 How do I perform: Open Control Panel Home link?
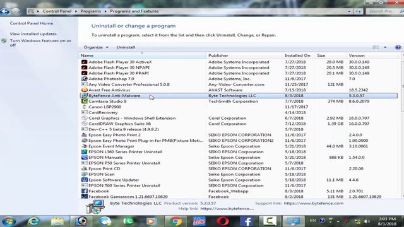point(32,23)
